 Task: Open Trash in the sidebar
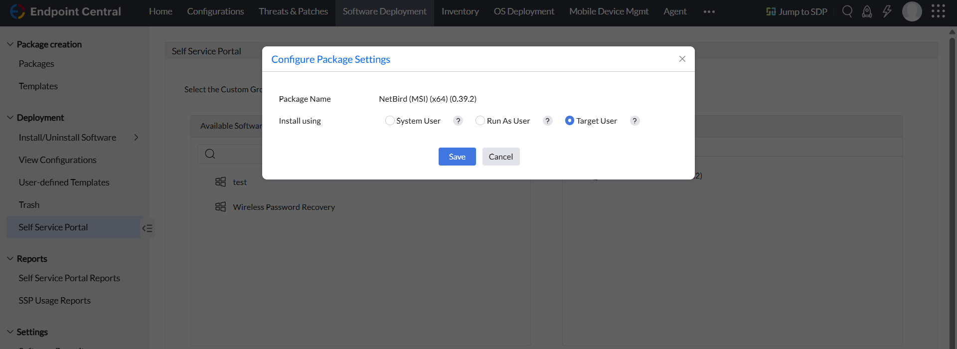pyautogui.click(x=29, y=205)
